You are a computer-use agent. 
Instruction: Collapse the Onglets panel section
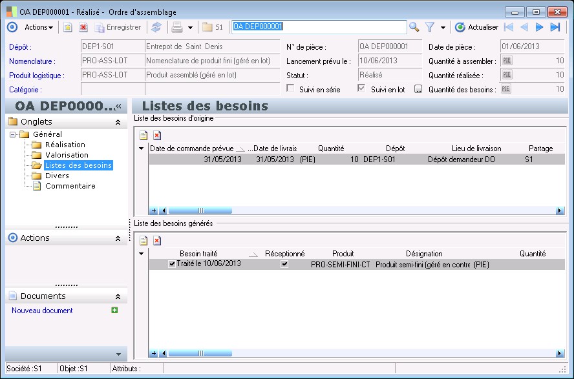[x=118, y=121]
